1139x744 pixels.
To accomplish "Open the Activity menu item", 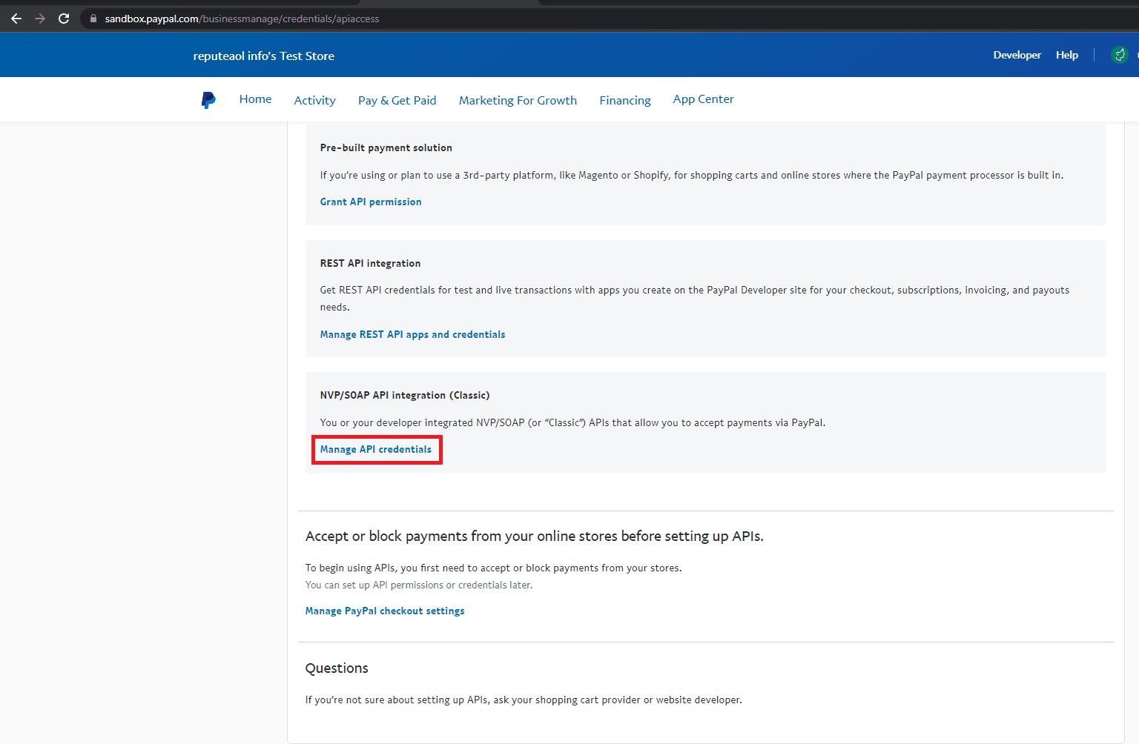I will [x=314, y=100].
